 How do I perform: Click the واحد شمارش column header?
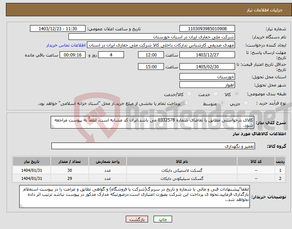[x=108, y=161]
